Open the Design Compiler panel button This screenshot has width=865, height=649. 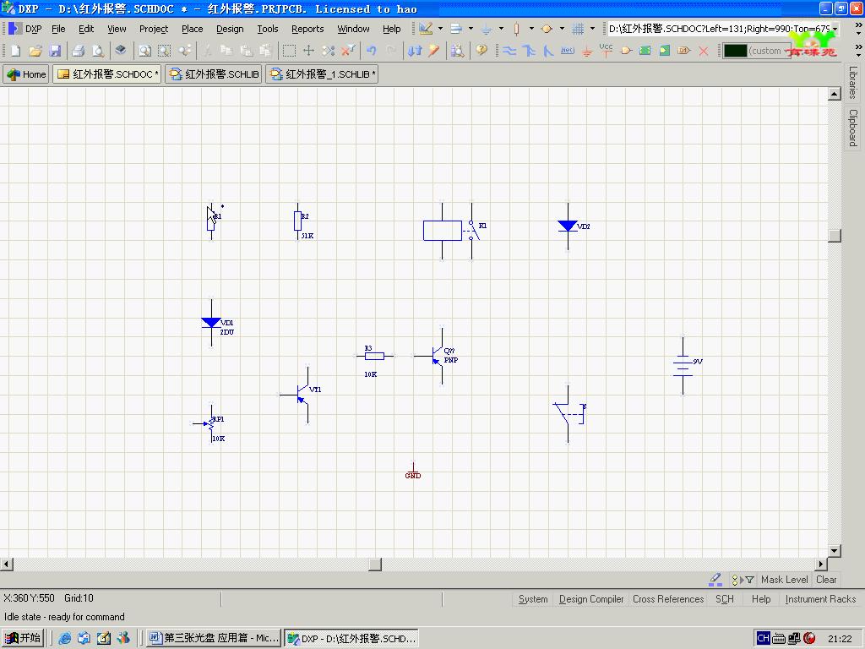pyautogui.click(x=590, y=599)
